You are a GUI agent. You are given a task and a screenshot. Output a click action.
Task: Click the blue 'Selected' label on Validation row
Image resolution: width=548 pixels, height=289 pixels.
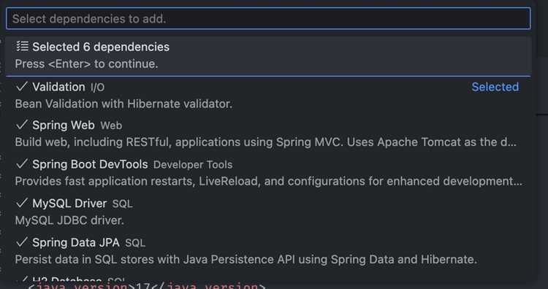coord(495,87)
